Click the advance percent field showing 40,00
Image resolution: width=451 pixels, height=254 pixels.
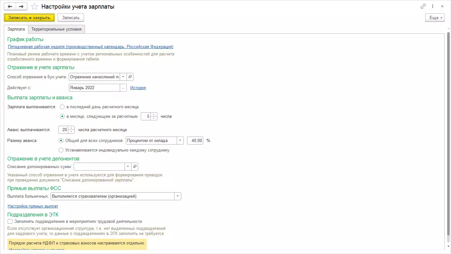coord(195,140)
